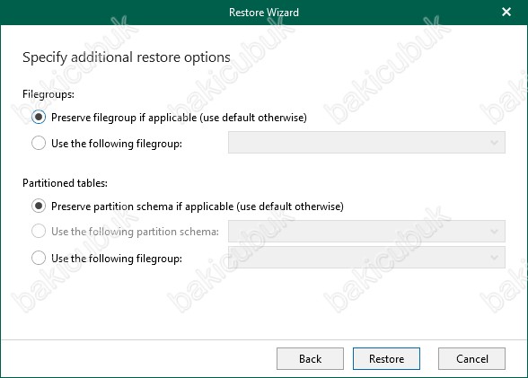528x378 pixels.
Task: Select Preserve partition schema if applicable option
Action: point(39,206)
